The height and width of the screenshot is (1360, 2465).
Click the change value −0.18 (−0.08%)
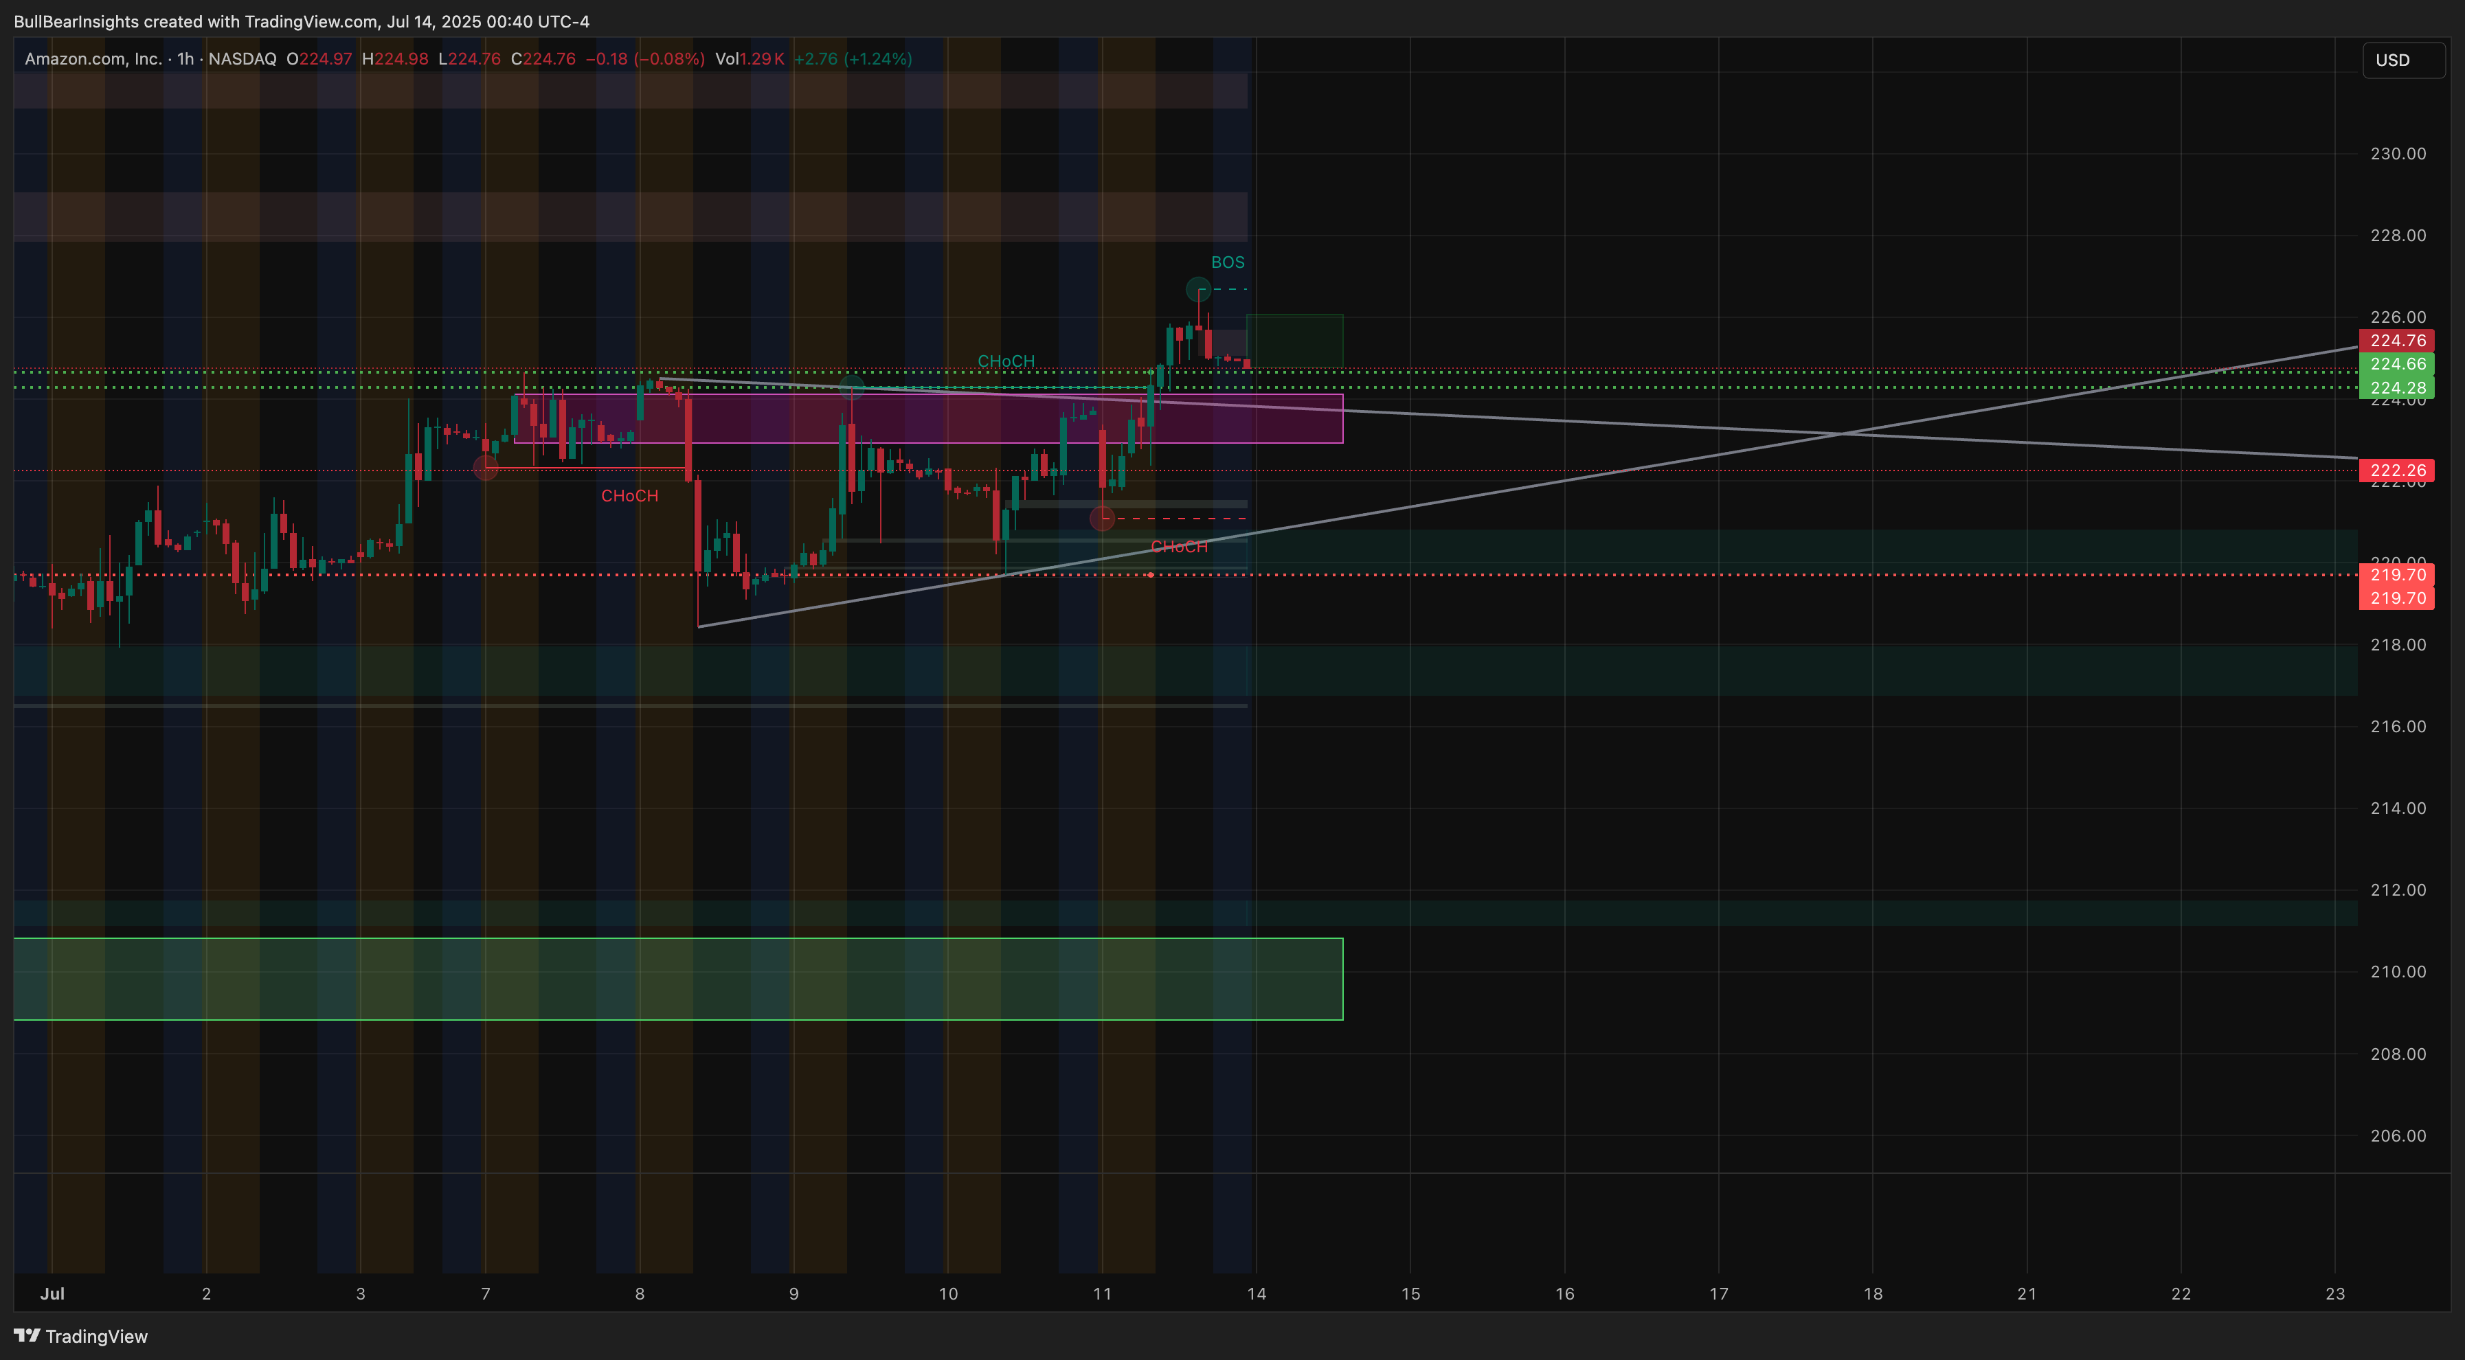click(645, 58)
